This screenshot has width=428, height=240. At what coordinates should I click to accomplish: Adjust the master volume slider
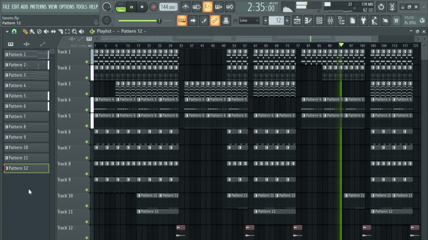point(145,21)
